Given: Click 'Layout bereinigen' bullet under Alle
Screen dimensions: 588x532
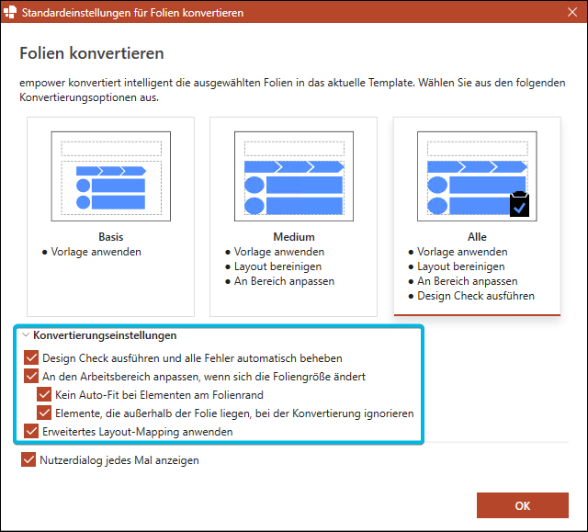Looking at the screenshot, I should click(461, 266).
